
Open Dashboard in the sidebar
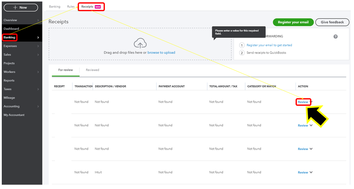11,29
